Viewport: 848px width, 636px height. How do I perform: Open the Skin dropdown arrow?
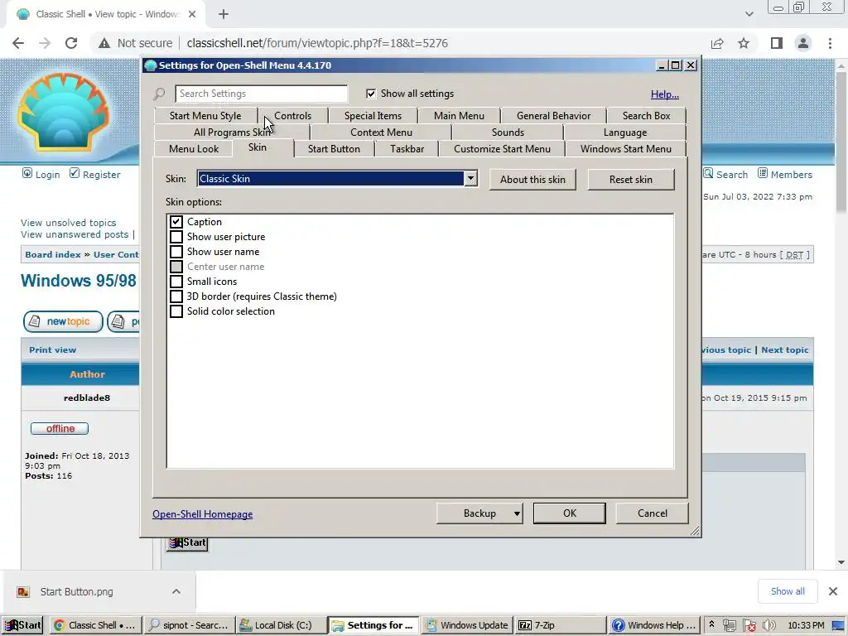(x=470, y=179)
